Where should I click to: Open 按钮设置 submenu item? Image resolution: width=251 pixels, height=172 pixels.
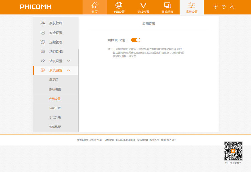[56, 89]
